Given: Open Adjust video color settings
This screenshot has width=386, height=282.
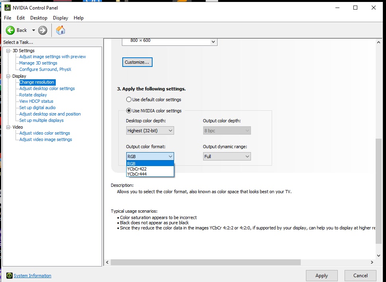Looking at the screenshot, I should tap(45, 133).
